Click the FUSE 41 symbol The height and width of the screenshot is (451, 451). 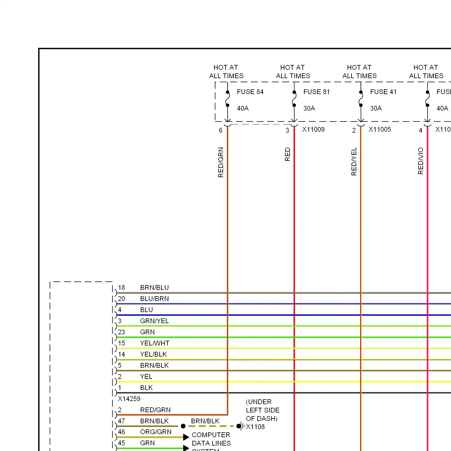point(361,99)
